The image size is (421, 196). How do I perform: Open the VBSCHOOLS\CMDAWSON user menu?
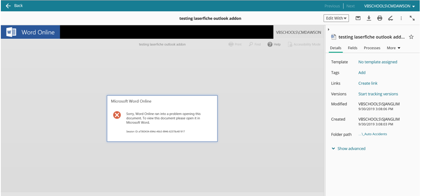coord(389,6)
